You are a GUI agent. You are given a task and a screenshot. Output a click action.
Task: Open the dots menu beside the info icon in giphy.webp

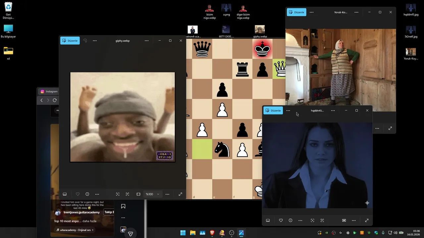coord(97,194)
